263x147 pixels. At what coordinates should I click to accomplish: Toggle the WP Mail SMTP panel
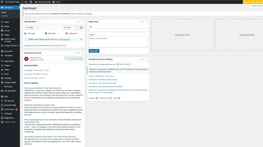pos(83,22)
